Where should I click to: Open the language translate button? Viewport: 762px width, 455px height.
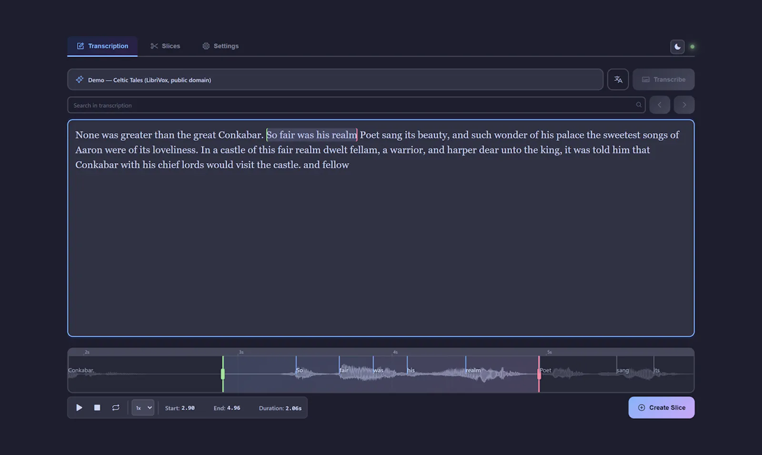[x=618, y=79]
